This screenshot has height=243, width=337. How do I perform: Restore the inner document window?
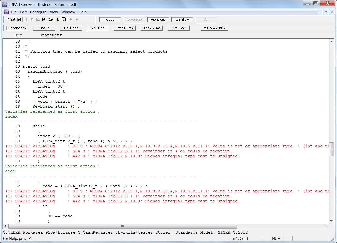pyautogui.click(x=326, y=12)
